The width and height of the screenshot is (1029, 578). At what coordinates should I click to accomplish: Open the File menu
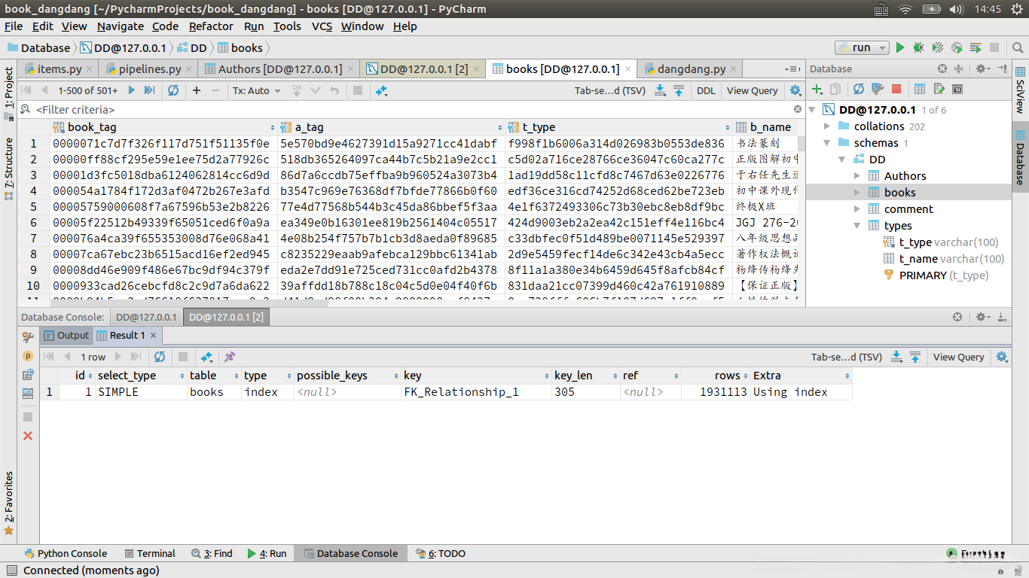click(14, 26)
